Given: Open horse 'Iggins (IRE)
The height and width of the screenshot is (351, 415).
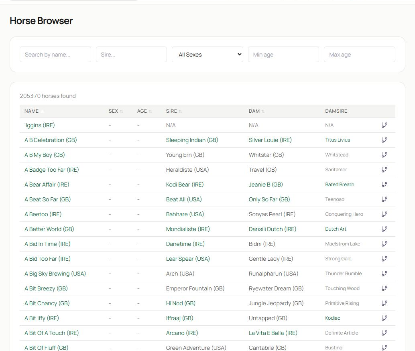Looking at the screenshot, I should click(x=40, y=125).
